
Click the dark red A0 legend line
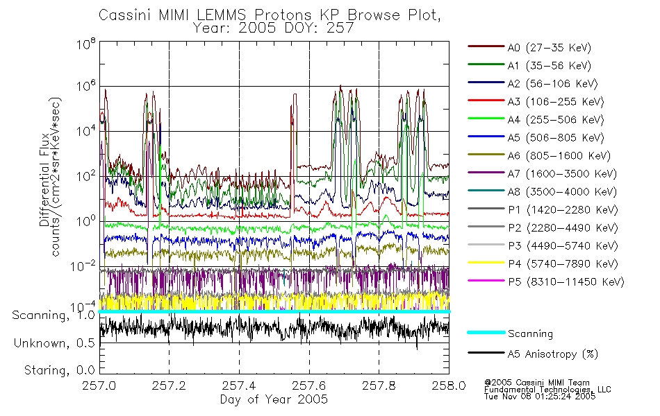486,46
